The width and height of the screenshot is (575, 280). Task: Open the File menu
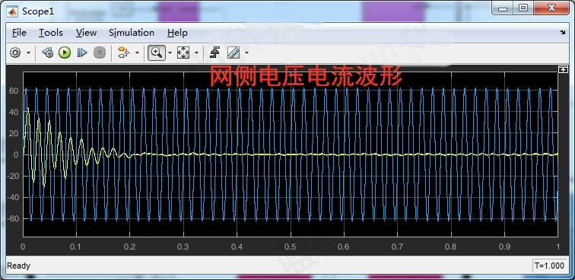tap(19, 33)
